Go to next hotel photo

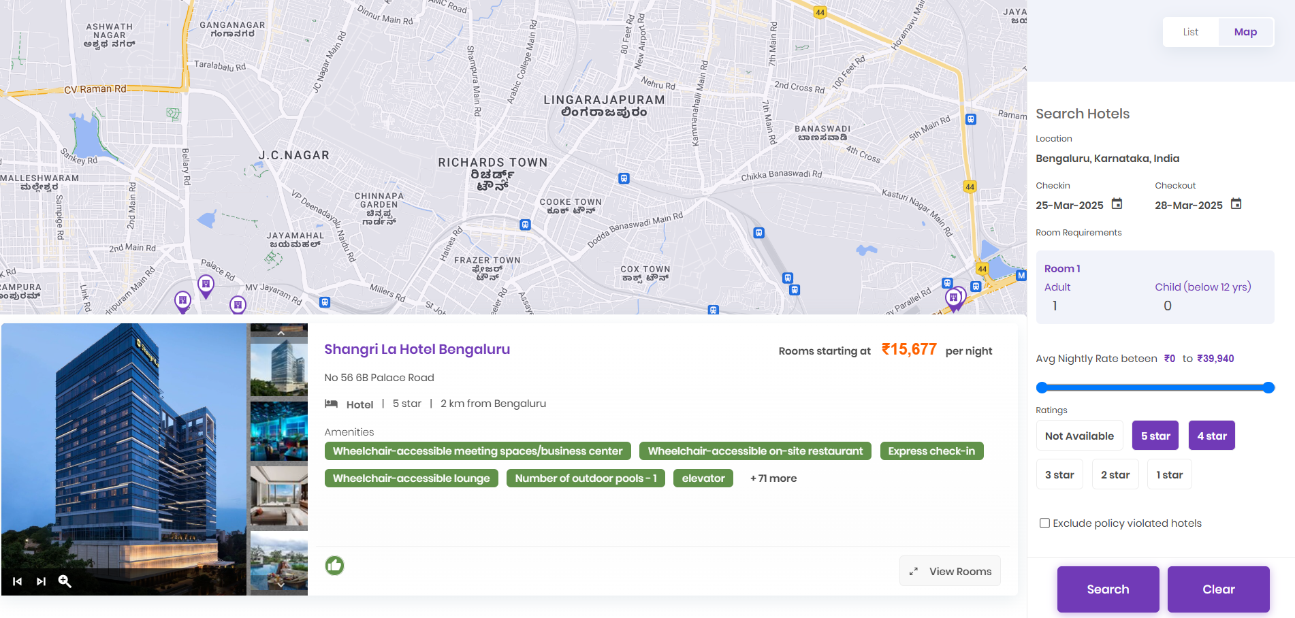[x=42, y=581]
